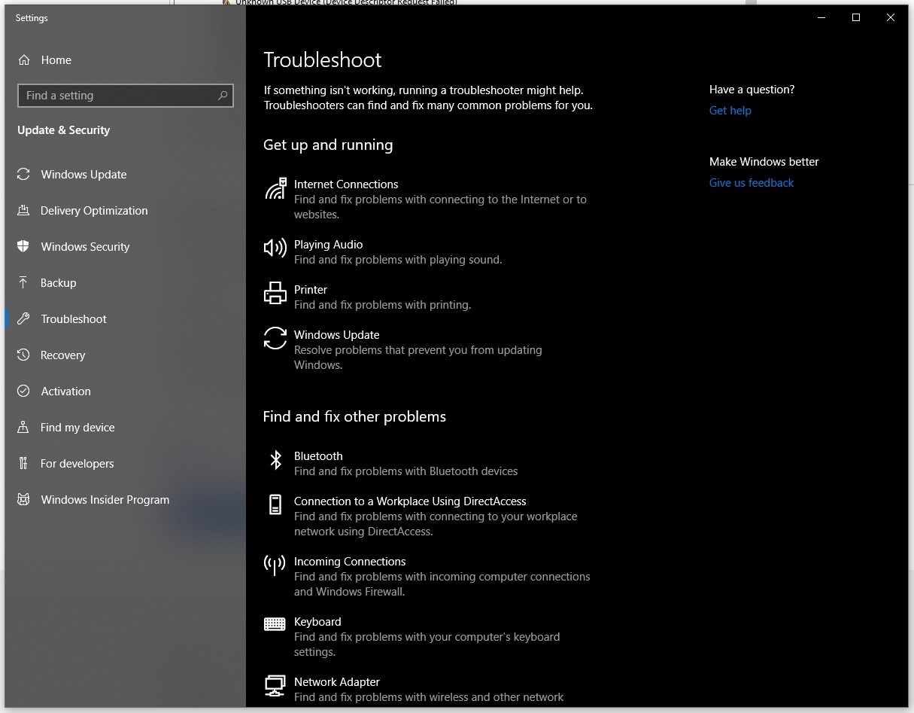Viewport: 914px width, 713px height.
Task: Close the Settings window
Action: [891, 17]
